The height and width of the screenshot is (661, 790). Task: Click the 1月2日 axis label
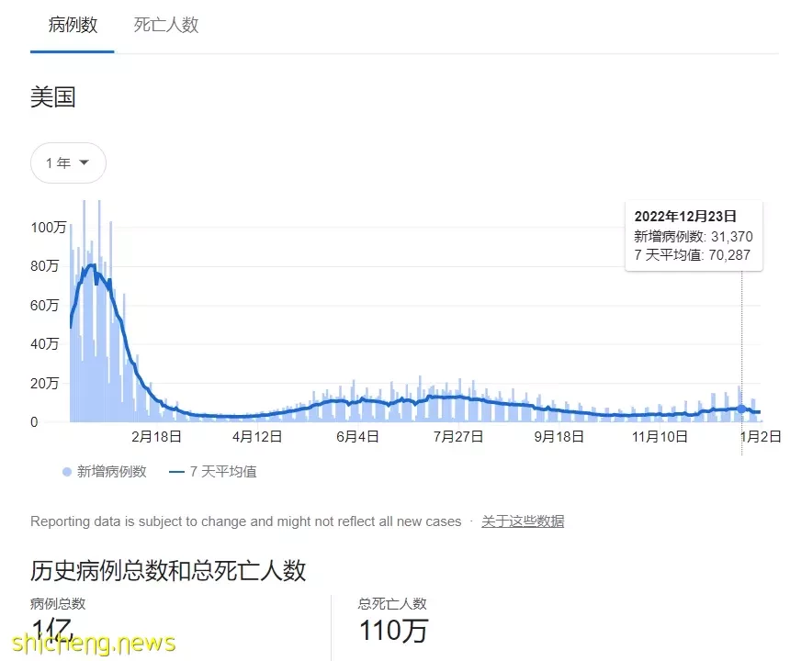[761, 436]
